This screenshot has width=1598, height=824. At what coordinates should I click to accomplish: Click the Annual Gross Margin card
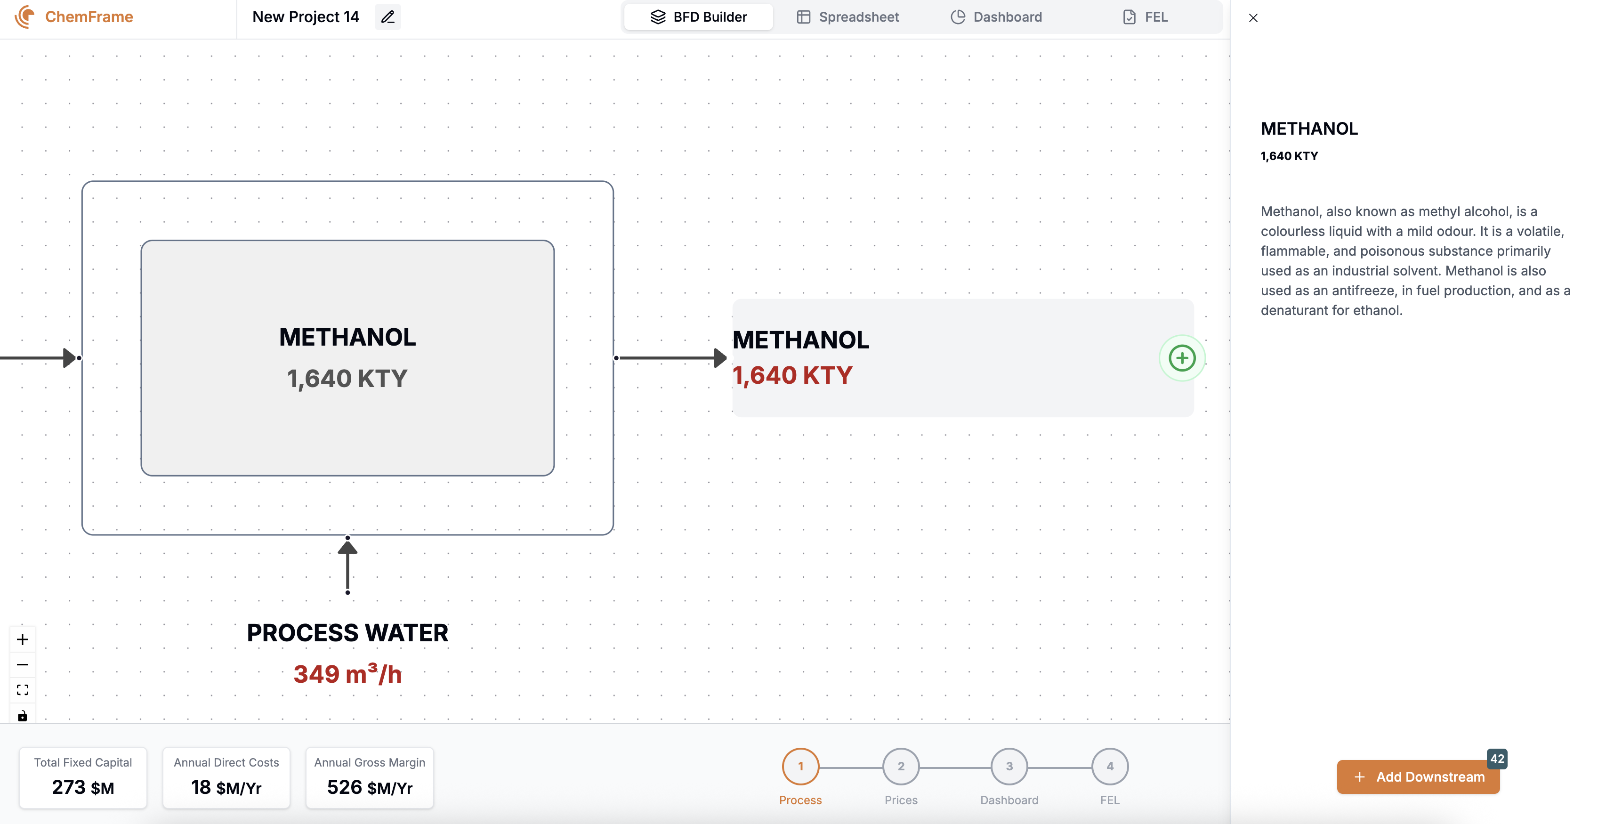click(x=370, y=777)
